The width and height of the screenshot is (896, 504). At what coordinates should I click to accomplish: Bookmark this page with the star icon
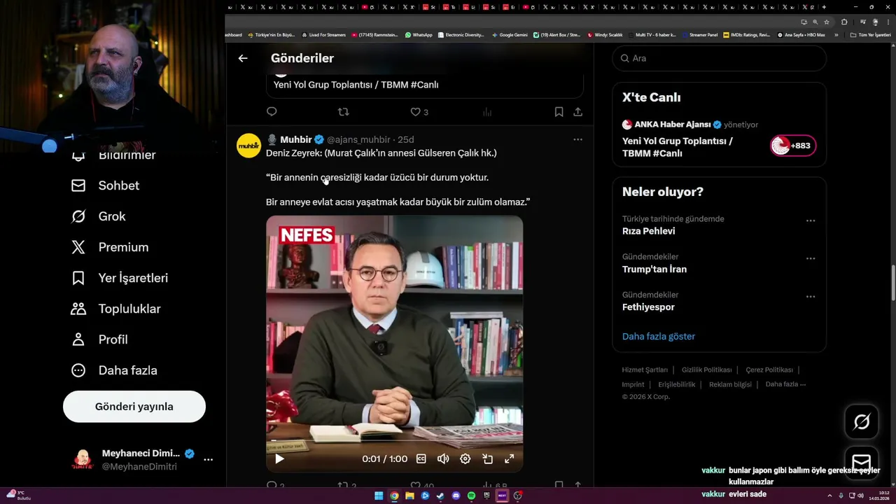(x=827, y=22)
